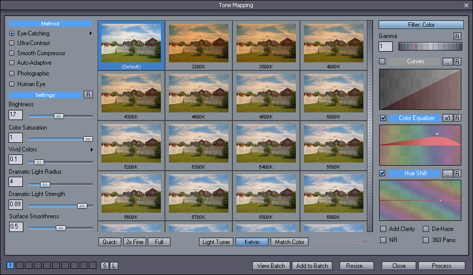Image resolution: width=473 pixels, height=275 pixels.
Task: Click the Add to Batch button
Action: point(312,266)
